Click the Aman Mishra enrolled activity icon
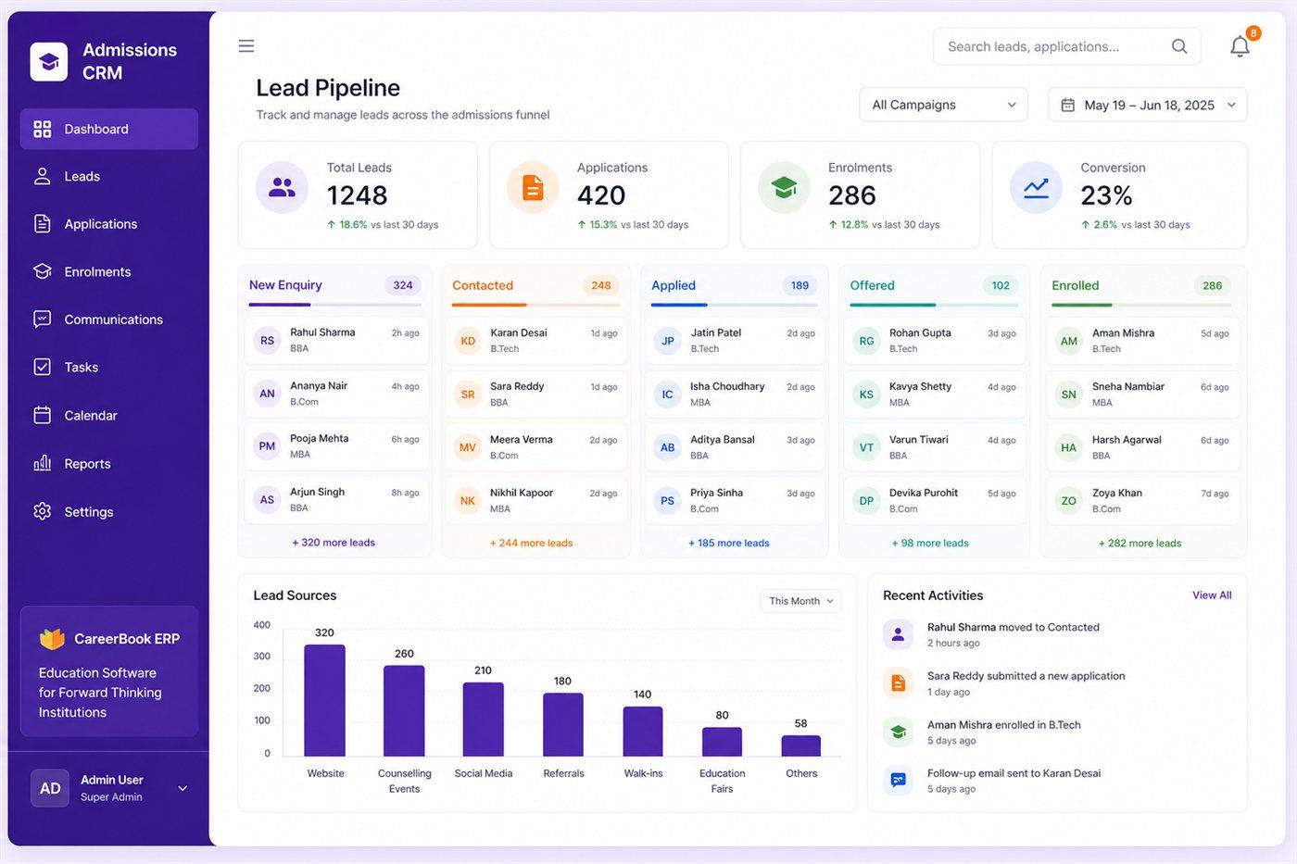This screenshot has height=864, width=1297. (898, 732)
